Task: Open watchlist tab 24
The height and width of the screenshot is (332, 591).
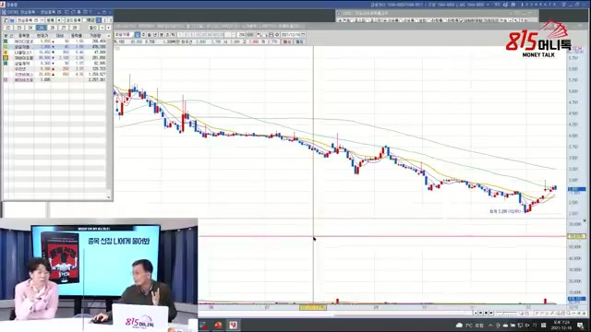Action: [30, 28]
